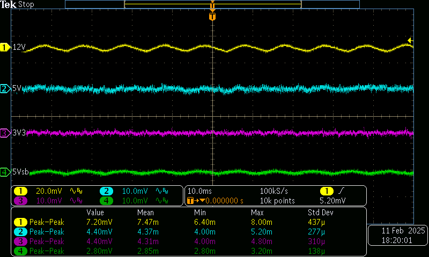This screenshot has height=257, width=429.
Task: Click channel 2 mean 4.37m
Action: tap(148, 232)
